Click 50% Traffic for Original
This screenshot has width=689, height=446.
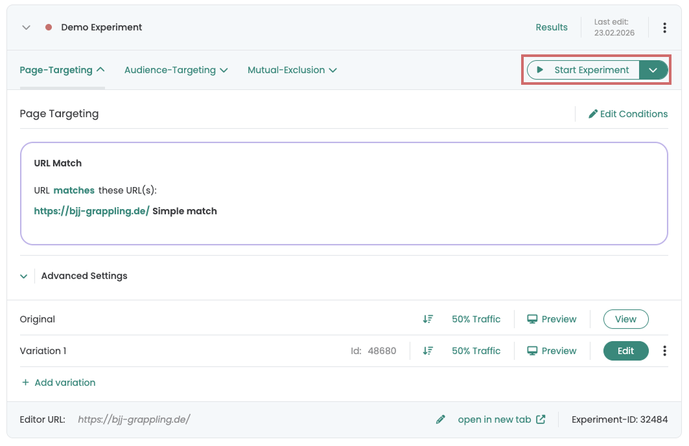476,319
